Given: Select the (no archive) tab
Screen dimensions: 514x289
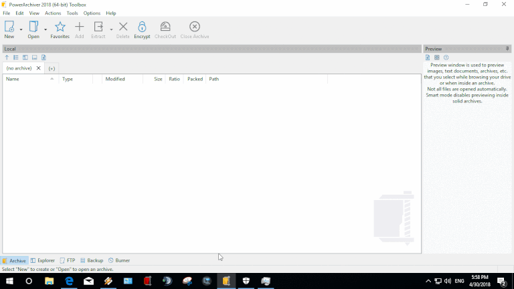Looking at the screenshot, I should [x=19, y=68].
